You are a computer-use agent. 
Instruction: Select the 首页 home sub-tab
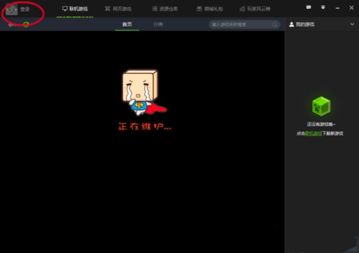(127, 24)
